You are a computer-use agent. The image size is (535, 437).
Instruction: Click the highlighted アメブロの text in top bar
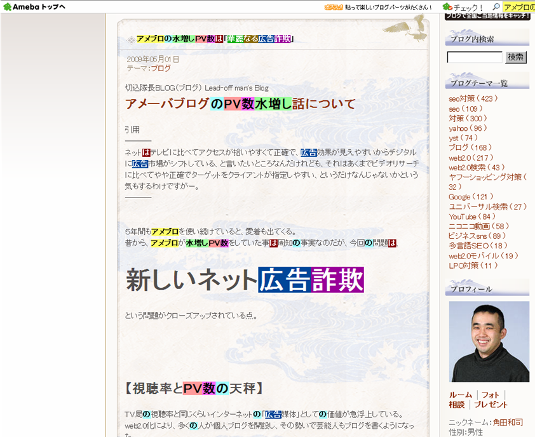pyautogui.click(x=519, y=7)
